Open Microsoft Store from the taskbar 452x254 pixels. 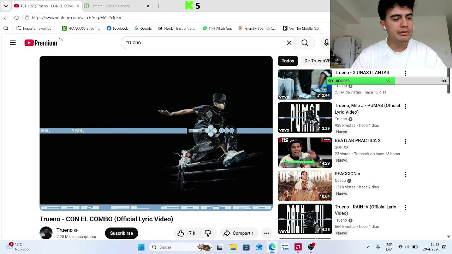click(x=246, y=247)
